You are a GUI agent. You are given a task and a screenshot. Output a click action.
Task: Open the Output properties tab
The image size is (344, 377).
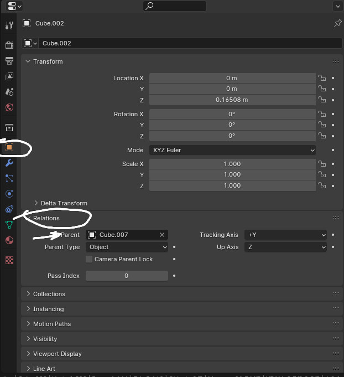[x=9, y=61]
